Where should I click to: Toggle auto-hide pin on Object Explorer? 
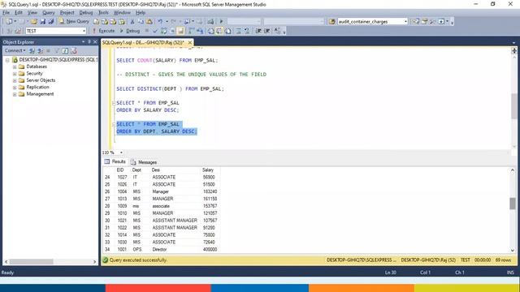click(x=89, y=42)
